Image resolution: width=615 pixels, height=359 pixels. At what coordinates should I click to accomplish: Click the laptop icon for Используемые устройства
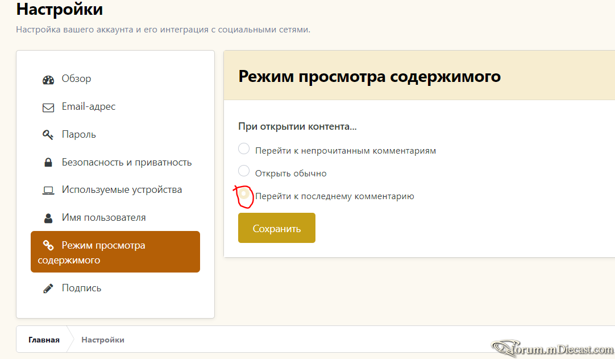pyautogui.click(x=48, y=191)
